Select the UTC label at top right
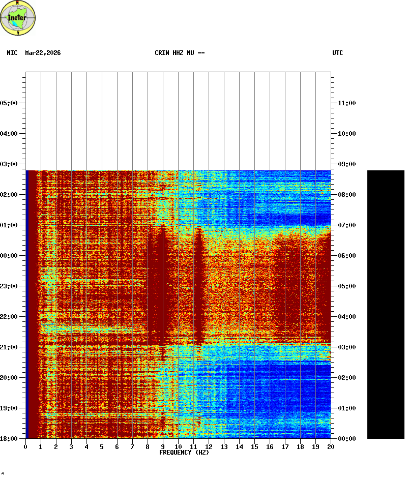 pyautogui.click(x=338, y=53)
